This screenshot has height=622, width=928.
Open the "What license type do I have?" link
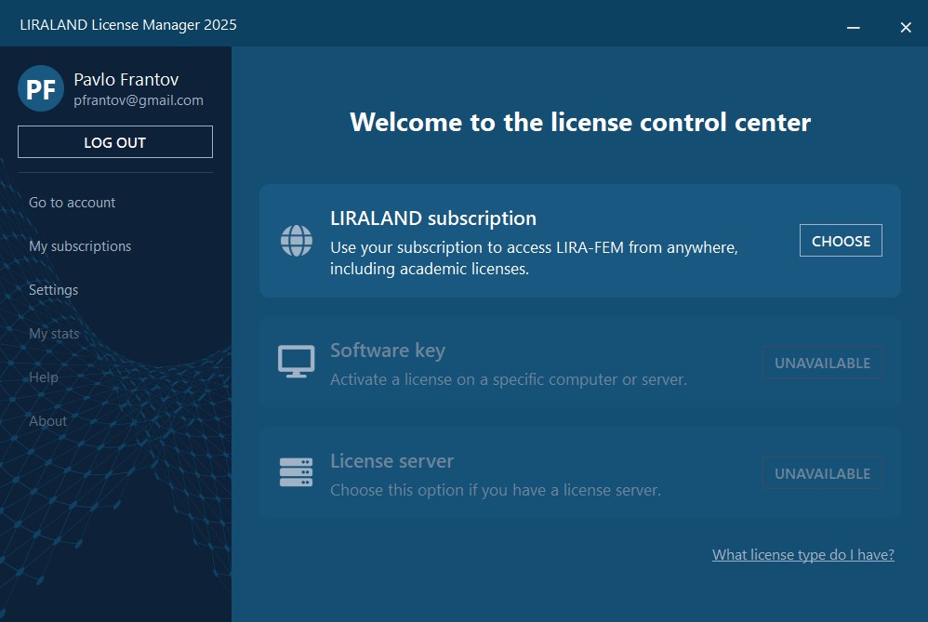[x=803, y=555]
